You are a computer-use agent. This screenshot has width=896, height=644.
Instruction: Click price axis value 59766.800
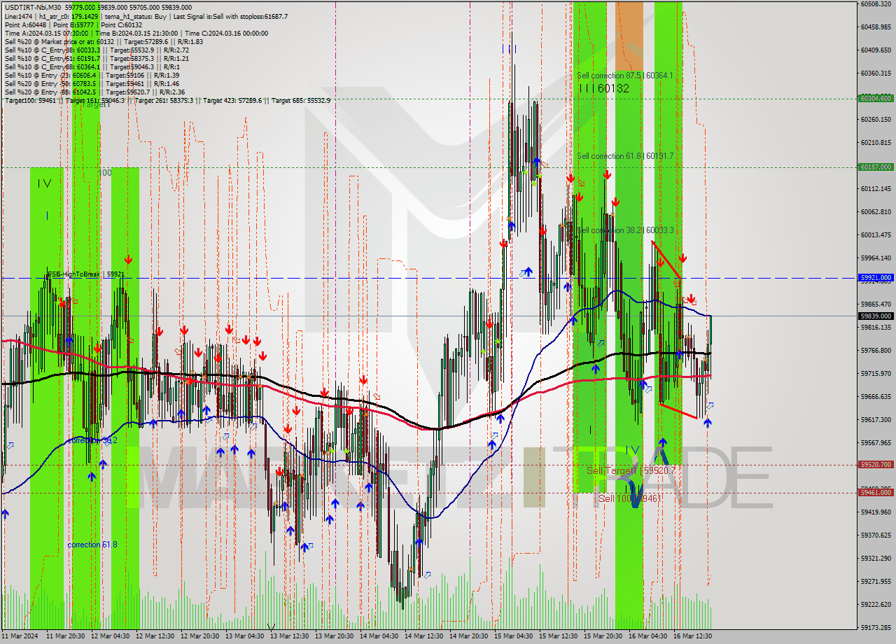876,350
